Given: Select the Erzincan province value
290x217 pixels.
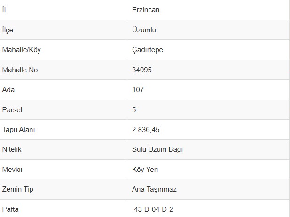Looking at the screenshot, I should 146,10.
